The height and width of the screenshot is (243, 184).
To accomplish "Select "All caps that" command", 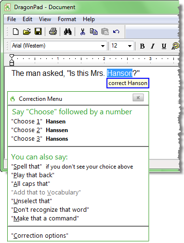I will [30, 184].
